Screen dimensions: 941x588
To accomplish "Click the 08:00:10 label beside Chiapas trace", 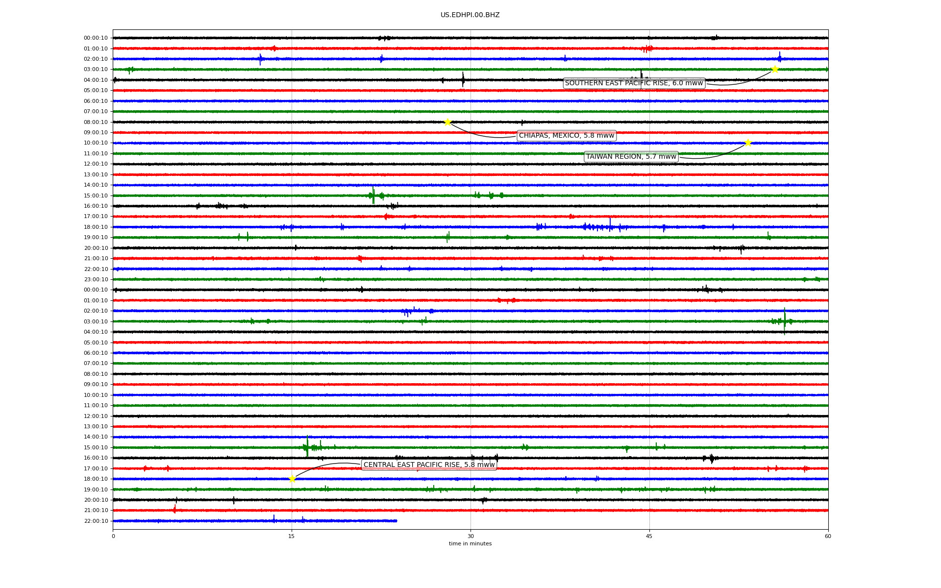I will pos(96,122).
